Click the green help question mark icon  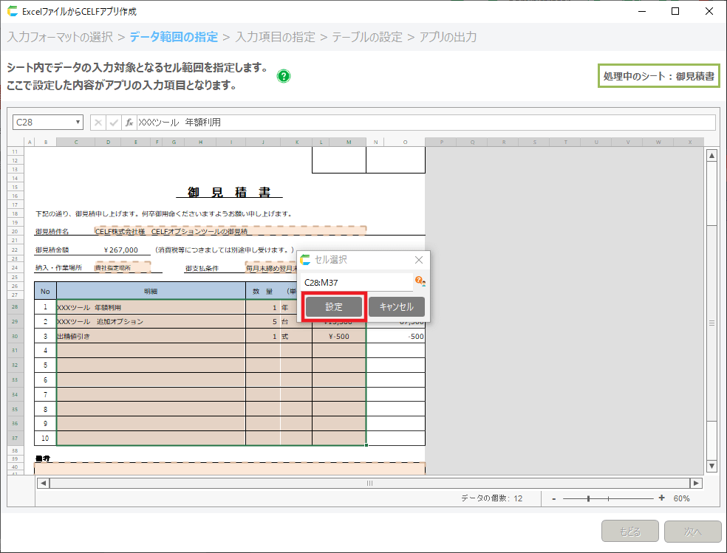[x=284, y=76]
